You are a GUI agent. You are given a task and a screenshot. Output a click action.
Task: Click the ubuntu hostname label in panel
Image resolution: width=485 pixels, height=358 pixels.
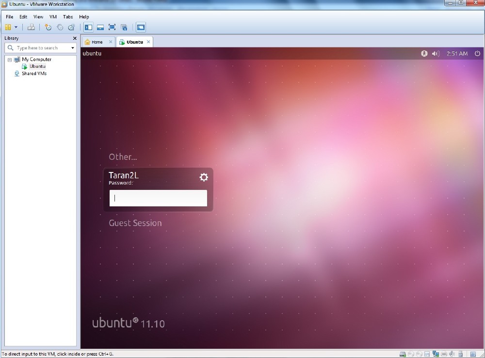92,53
